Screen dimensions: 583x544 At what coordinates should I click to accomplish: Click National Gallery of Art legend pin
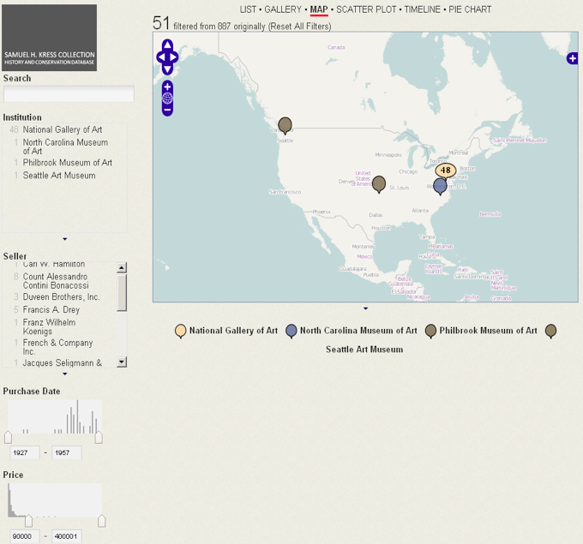tap(180, 331)
